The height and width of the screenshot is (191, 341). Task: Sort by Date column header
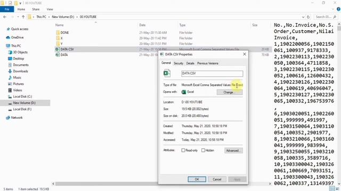click(142, 25)
